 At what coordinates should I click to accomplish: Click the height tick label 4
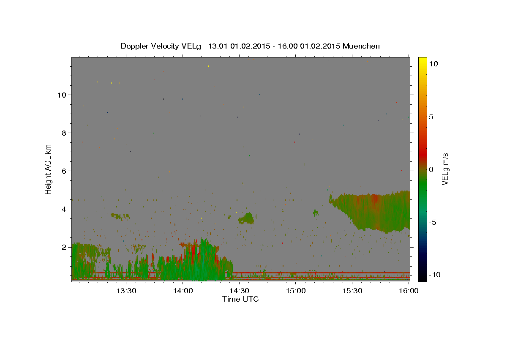click(x=65, y=209)
